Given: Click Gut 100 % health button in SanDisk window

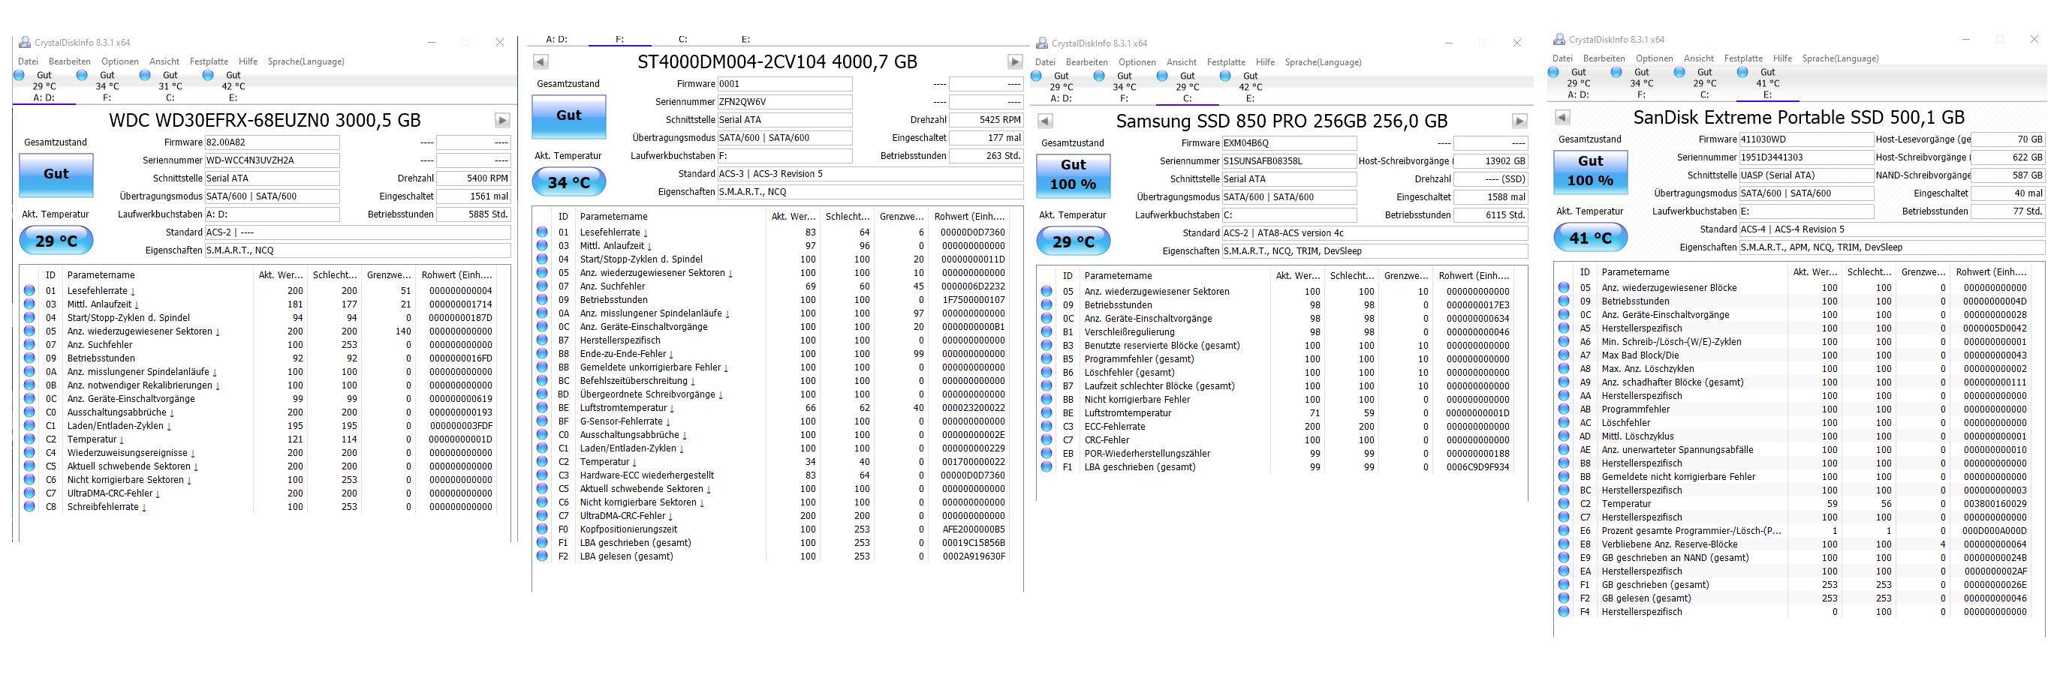Looking at the screenshot, I should pos(1591,172).
